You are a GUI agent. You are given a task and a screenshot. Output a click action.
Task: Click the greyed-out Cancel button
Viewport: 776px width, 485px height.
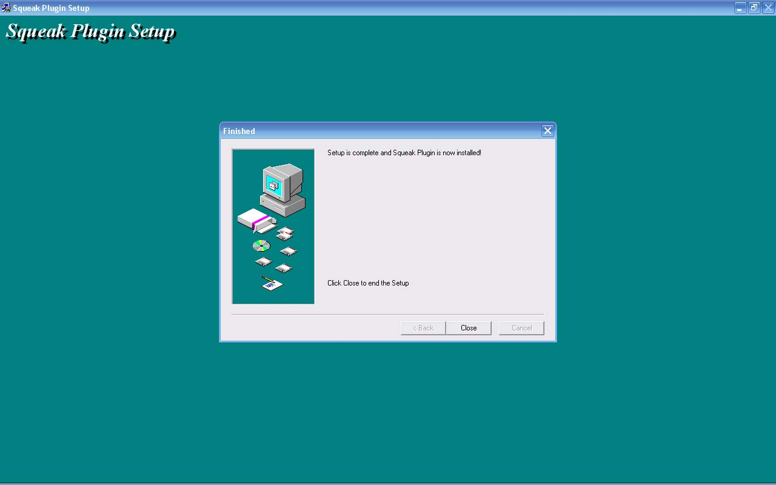(521, 328)
